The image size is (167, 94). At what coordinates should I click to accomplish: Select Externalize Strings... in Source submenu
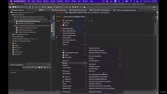pyautogui.click(x=95, y=92)
